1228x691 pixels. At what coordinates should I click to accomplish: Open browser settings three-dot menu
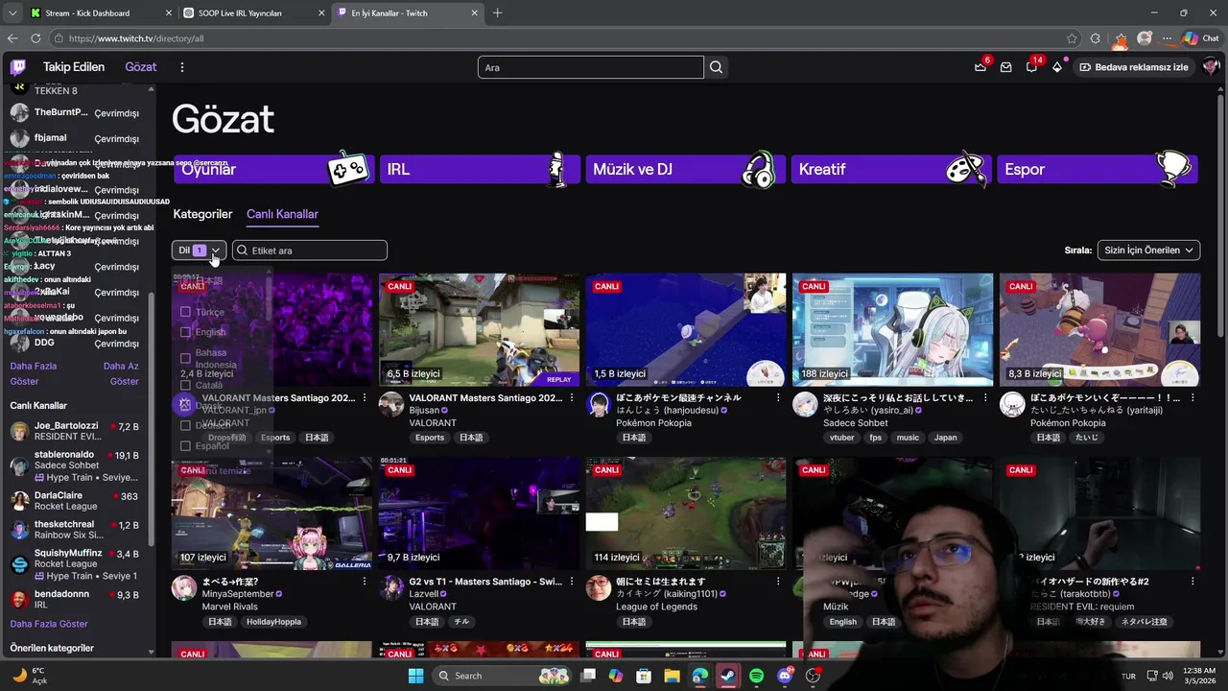point(1168,38)
